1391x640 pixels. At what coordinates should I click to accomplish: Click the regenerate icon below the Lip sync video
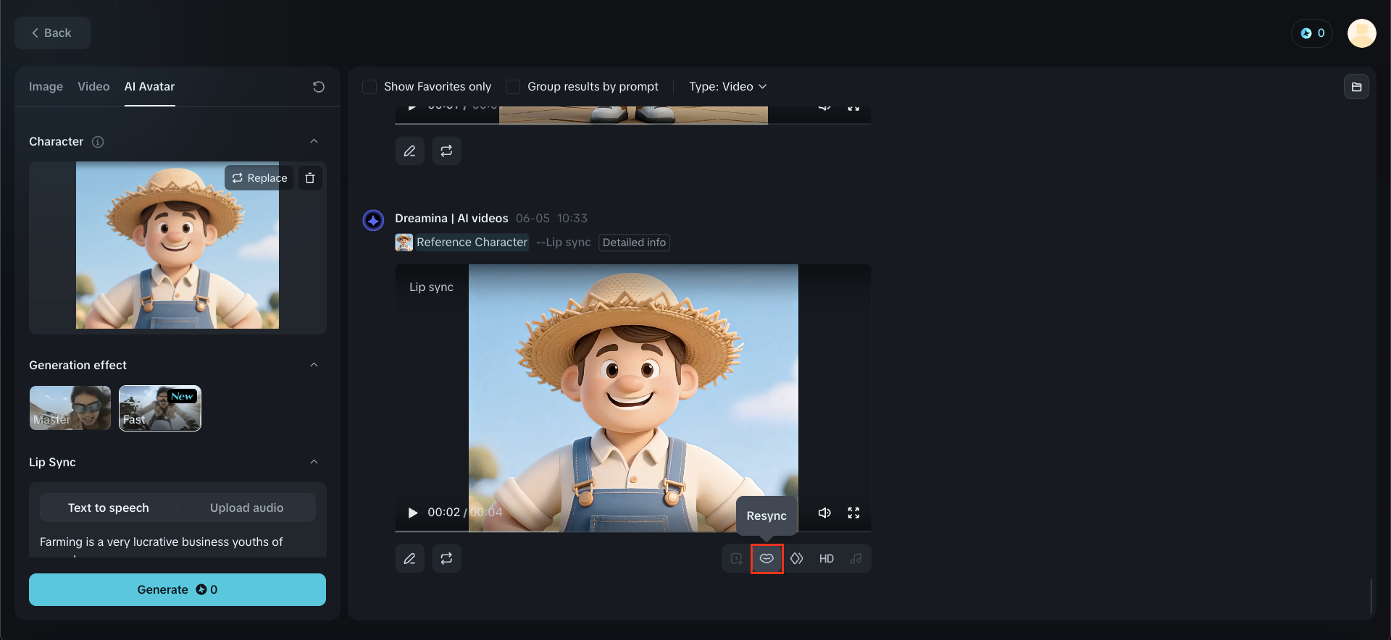pyautogui.click(x=446, y=558)
